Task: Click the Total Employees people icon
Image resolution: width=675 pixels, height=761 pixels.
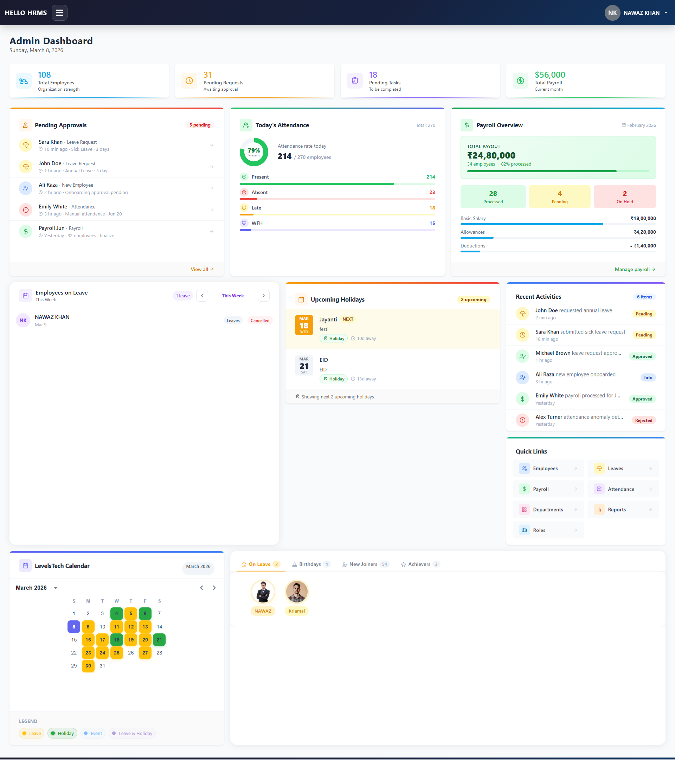Action: 24,81
